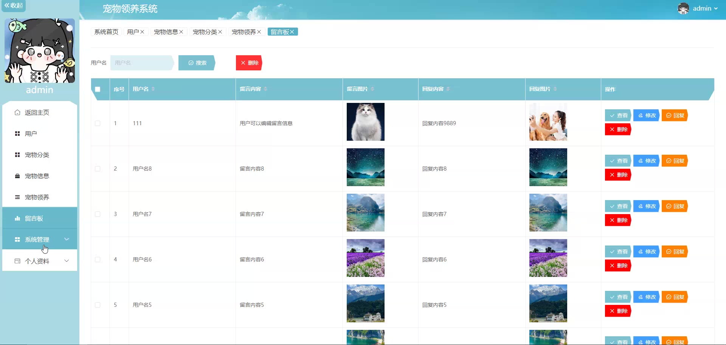Close the 宠物分类 tab with its X

coord(220,32)
